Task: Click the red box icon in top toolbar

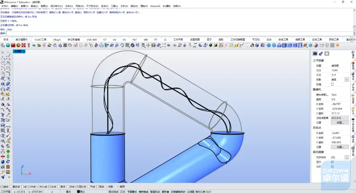Action: [13, 45]
